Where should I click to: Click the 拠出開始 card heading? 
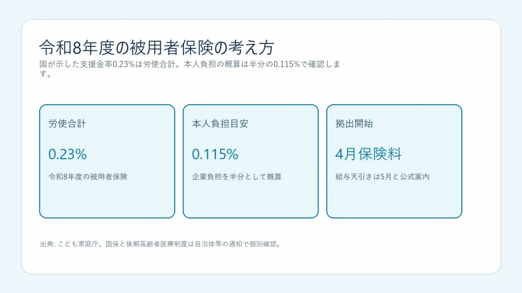point(354,124)
